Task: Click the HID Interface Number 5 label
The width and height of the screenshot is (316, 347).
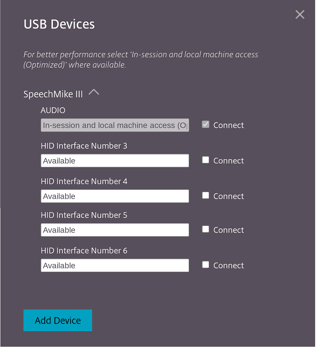Action: click(84, 215)
